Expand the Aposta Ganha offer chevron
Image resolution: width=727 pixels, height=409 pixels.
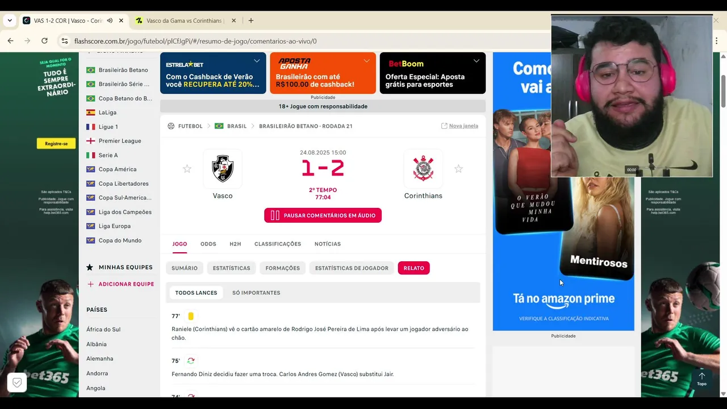pos(366,61)
